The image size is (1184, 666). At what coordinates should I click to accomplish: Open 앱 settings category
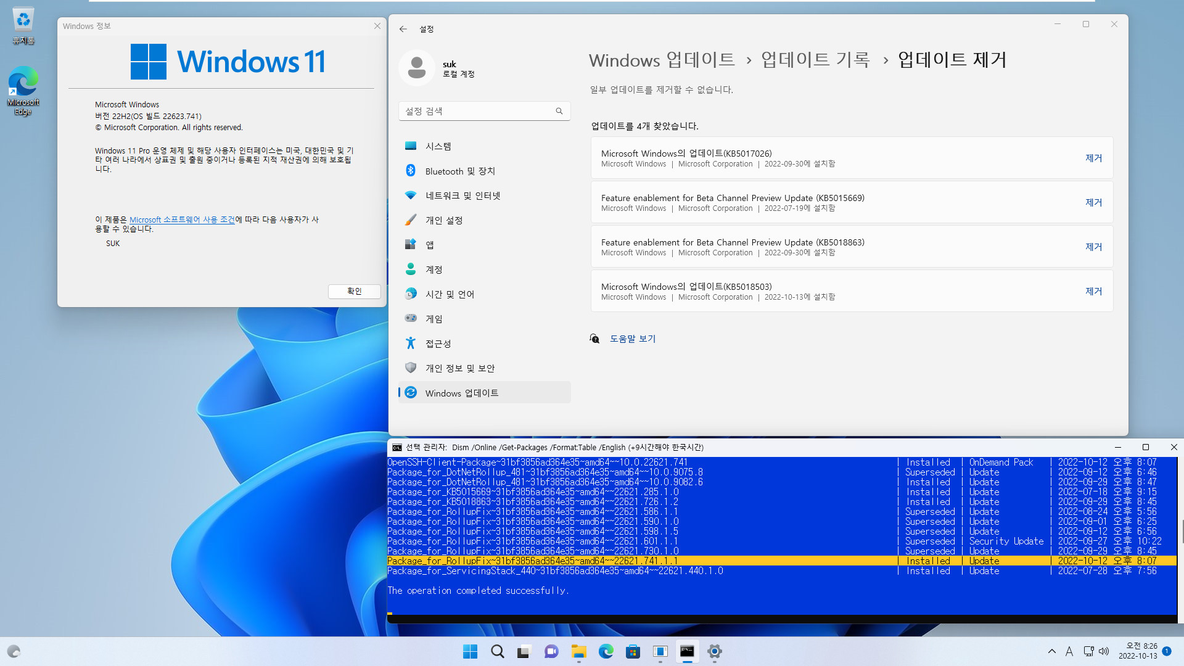[x=485, y=245]
